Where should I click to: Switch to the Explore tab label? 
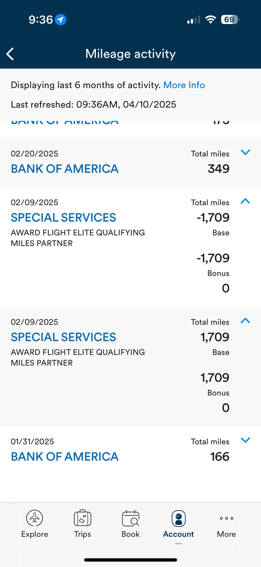tap(35, 534)
